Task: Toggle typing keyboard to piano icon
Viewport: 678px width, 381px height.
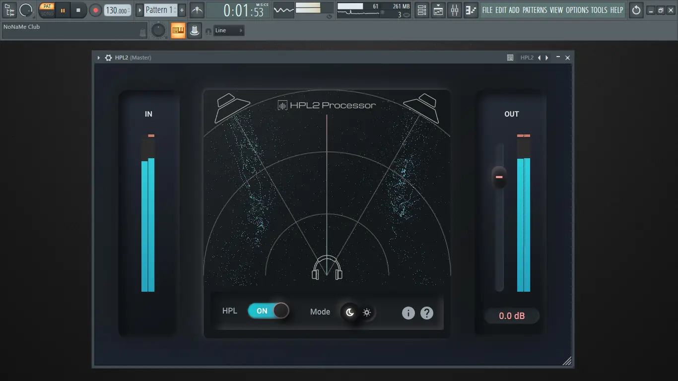Action: tap(178, 31)
